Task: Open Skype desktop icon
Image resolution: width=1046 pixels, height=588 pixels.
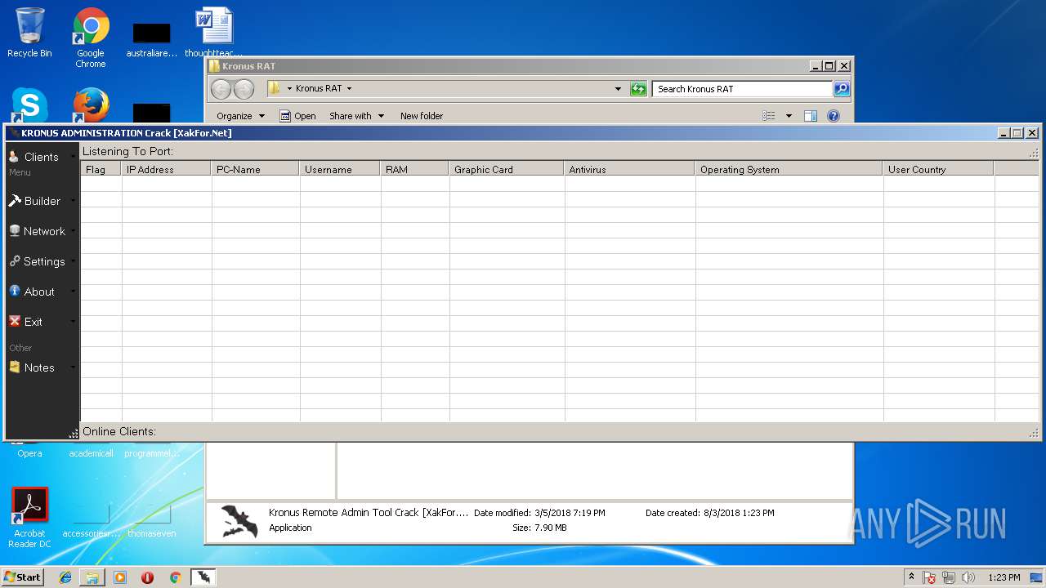Action: click(29, 105)
